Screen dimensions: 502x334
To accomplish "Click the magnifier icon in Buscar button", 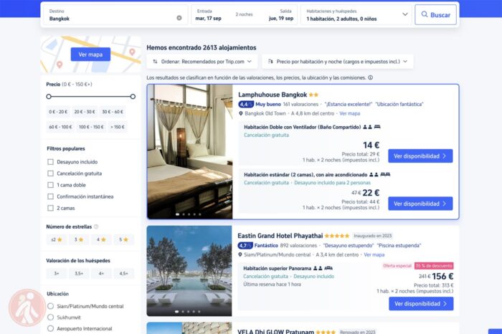I will tap(425, 14).
